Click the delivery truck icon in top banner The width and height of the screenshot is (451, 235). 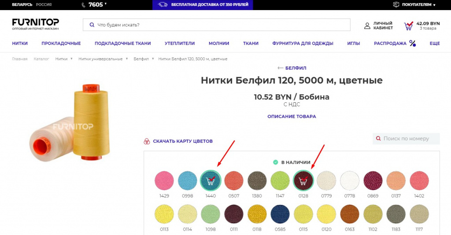click(163, 5)
